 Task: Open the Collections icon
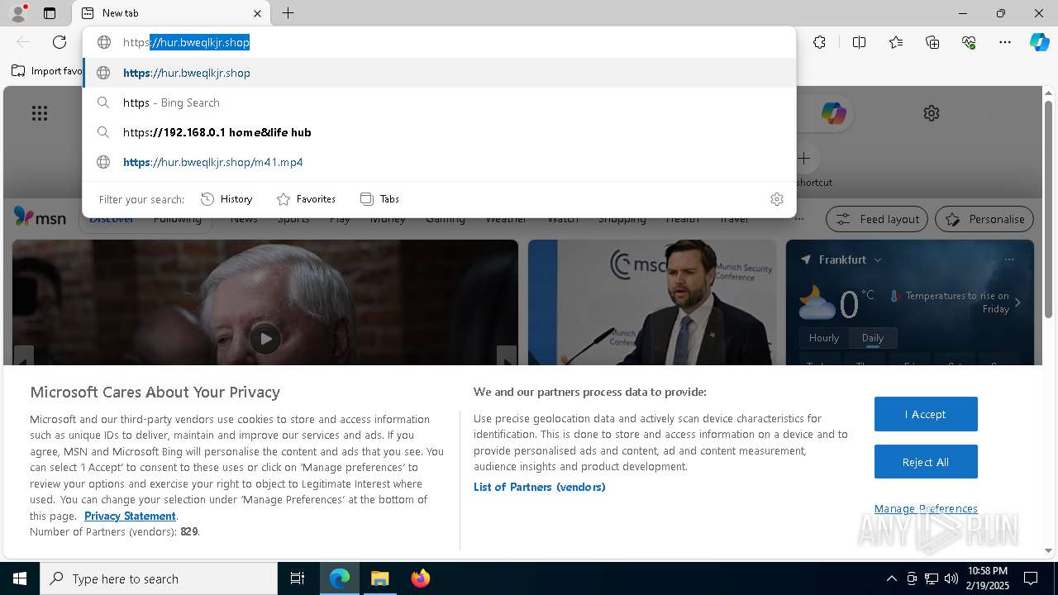932,42
